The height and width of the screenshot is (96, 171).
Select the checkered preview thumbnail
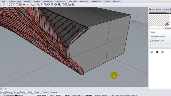159,21
